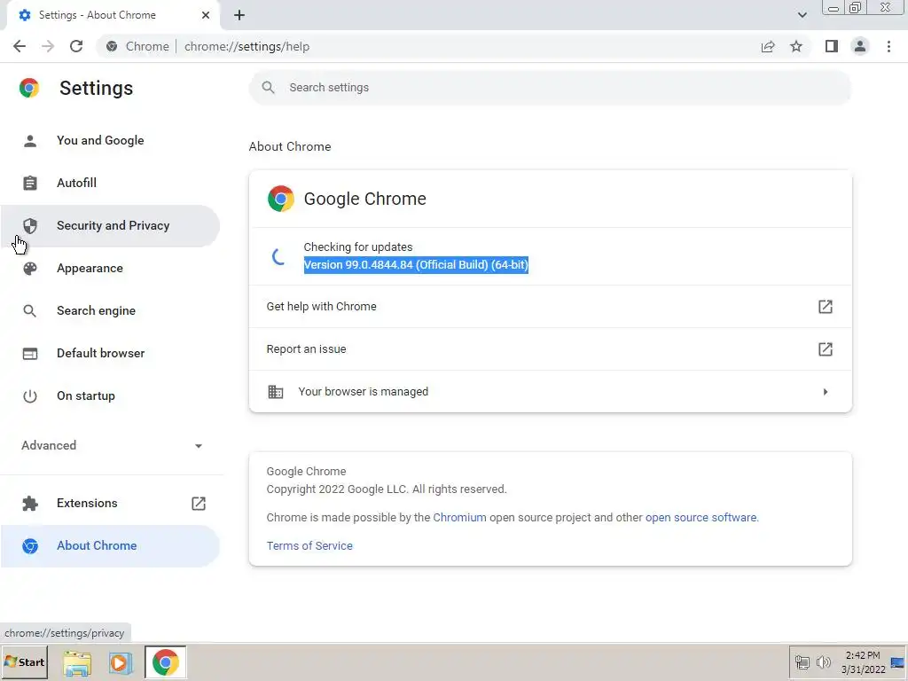Open the On startup settings

tap(110, 396)
